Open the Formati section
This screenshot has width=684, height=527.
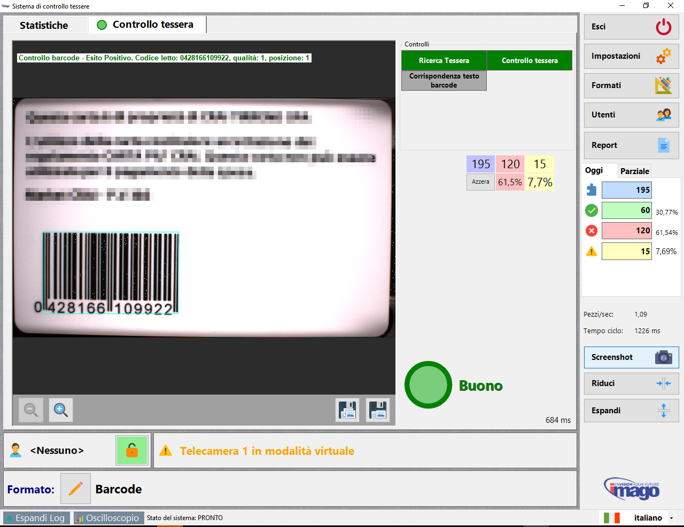631,85
